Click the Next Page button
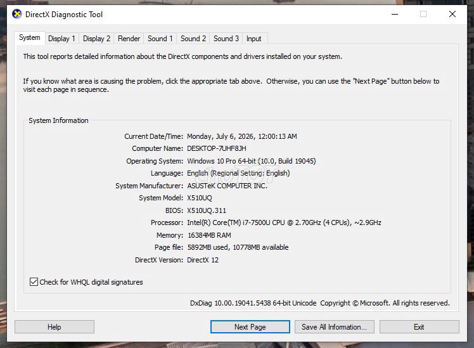 click(x=250, y=327)
